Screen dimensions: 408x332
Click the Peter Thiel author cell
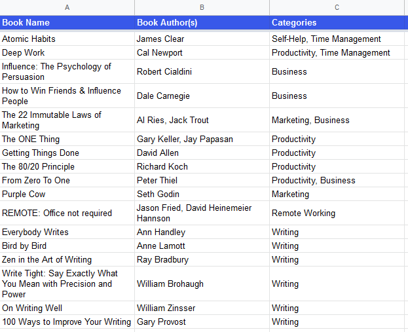click(202, 180)
